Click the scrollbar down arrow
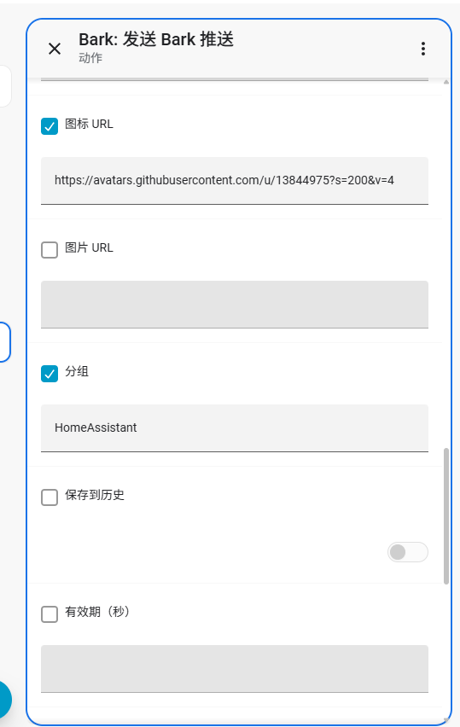The image size is (460, 727). (446, 720)
